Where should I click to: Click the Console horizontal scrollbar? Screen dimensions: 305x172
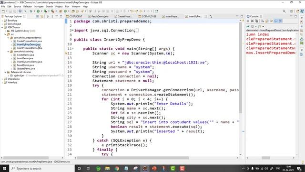266,158
